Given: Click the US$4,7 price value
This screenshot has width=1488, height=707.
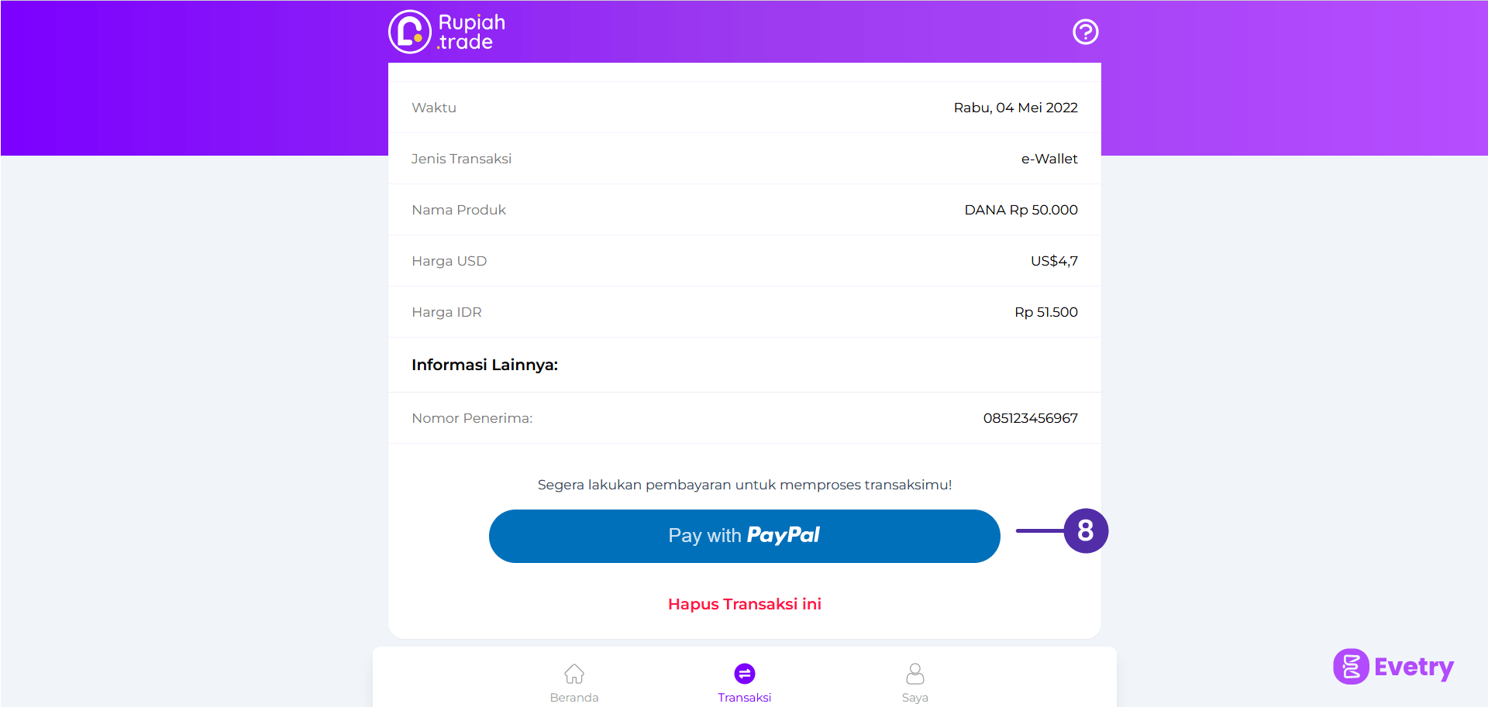Looking at the screenshot, I should (x=1054, y=261).
